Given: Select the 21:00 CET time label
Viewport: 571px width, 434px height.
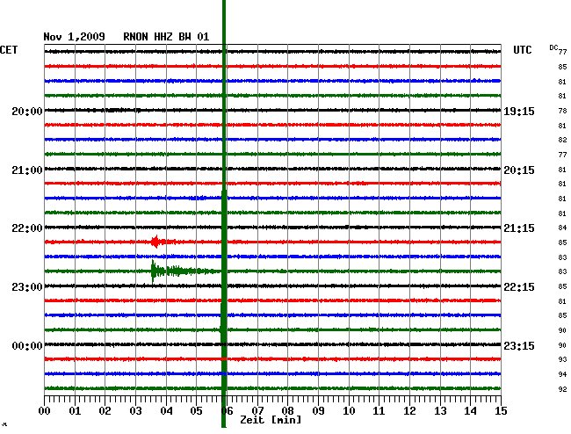Looking at the screenshot, I should point(27,170).
